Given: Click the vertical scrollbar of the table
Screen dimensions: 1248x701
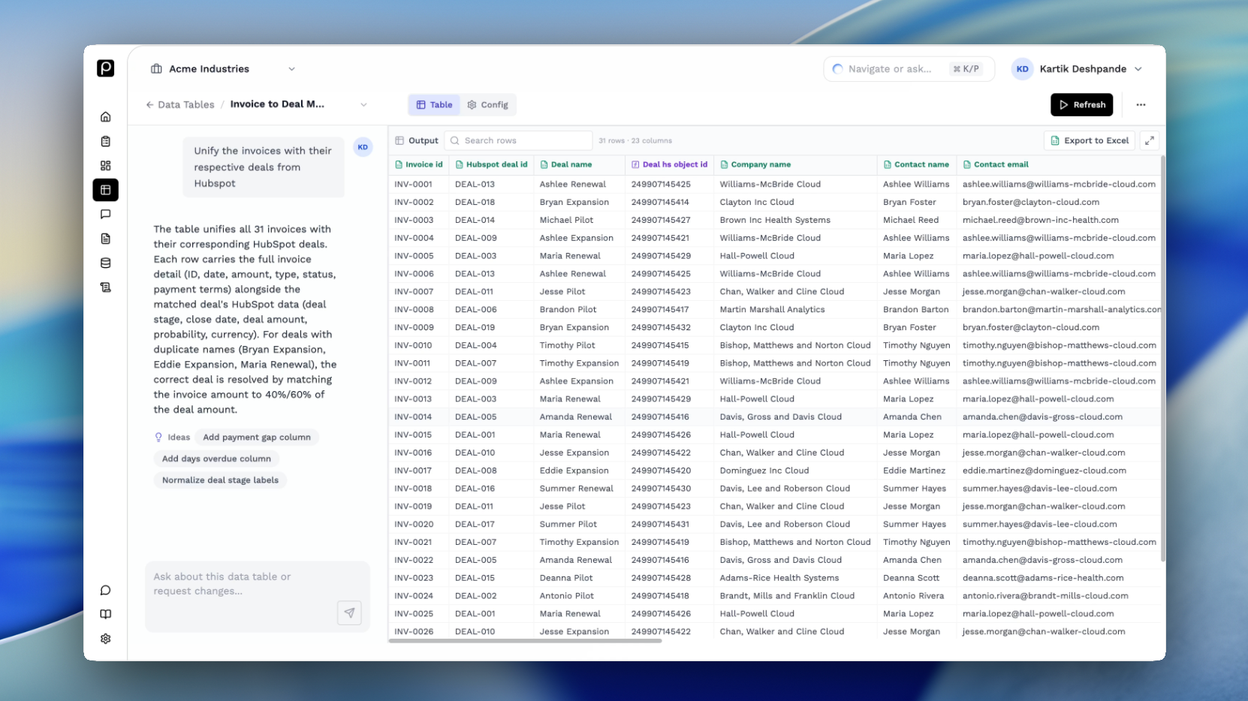Looking at the screenshot, I should 1162,360.
